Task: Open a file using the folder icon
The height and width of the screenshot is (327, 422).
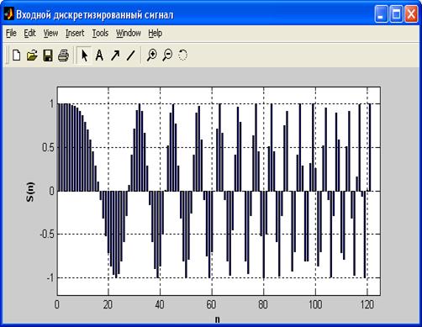Action: click(32, 55)
